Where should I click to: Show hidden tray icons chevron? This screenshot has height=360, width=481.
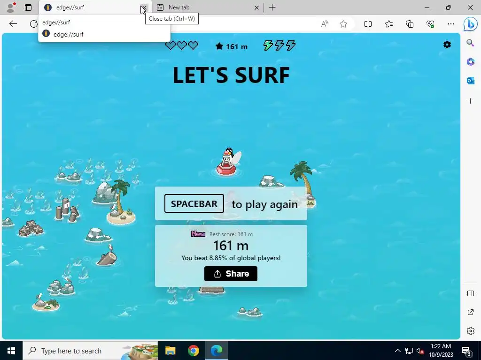coord(397,351)
